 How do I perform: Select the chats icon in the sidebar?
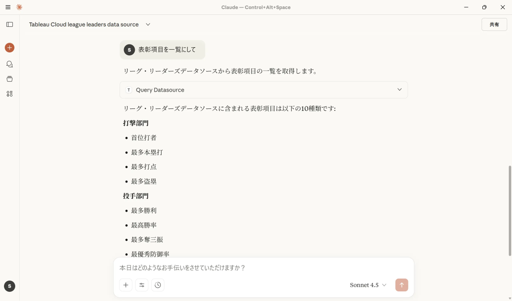tap(9, 64)
